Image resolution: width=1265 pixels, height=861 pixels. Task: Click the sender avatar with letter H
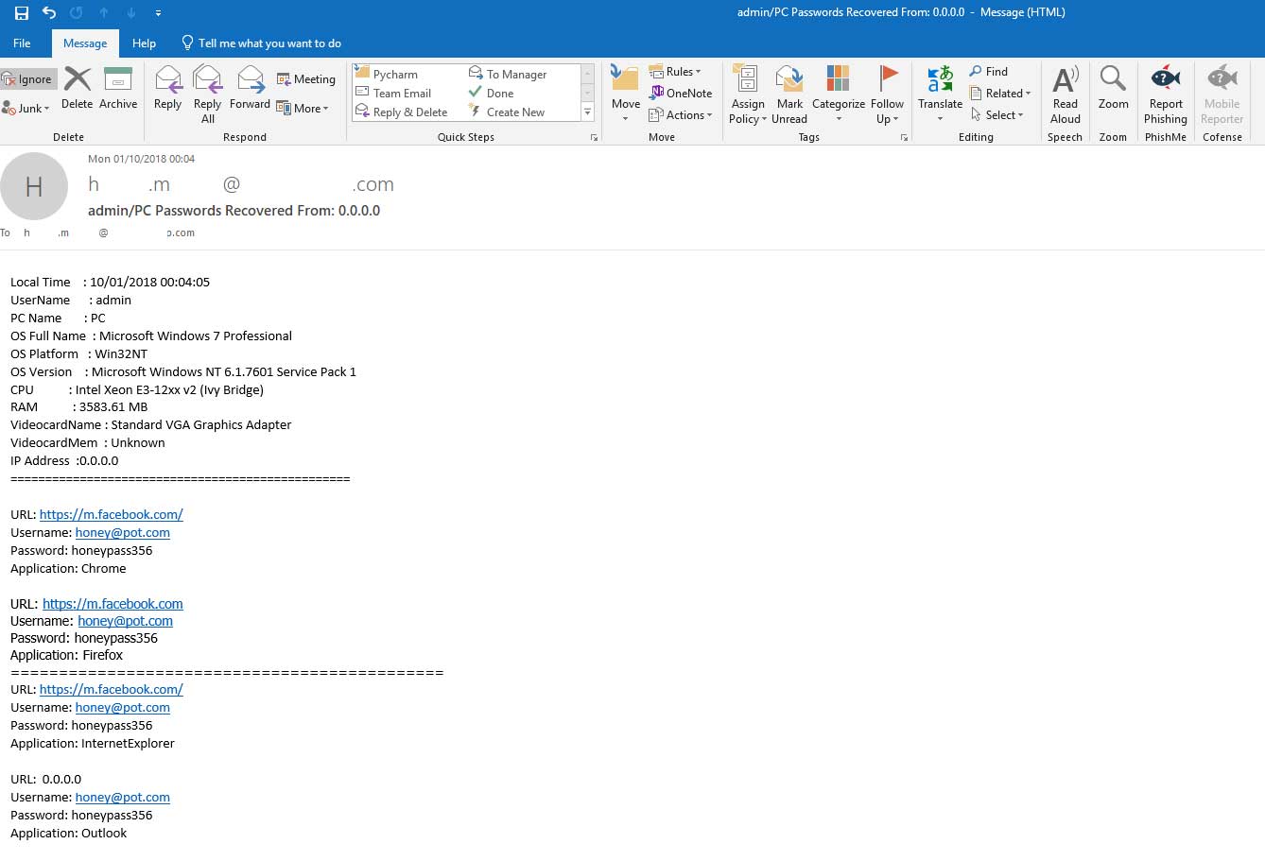34,186
